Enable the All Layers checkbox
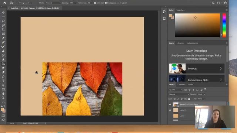237x133 pixels. tap(118, 3)
